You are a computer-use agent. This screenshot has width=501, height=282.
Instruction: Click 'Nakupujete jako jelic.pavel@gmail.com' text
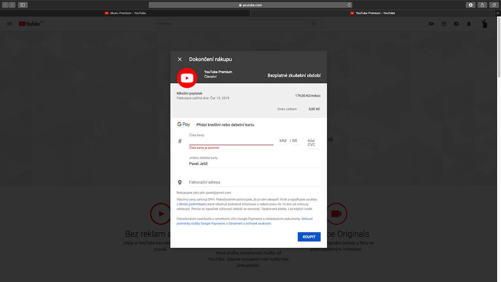[204, 193]
